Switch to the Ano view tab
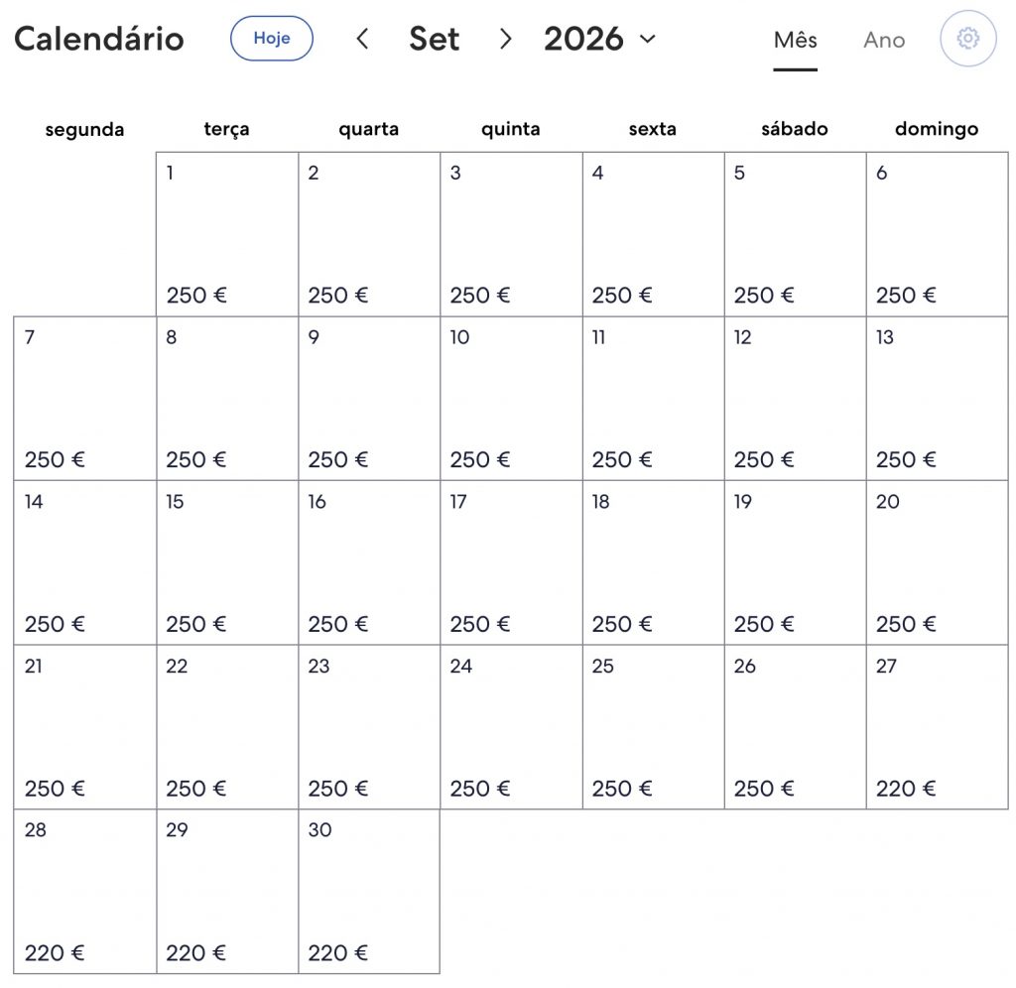Viewport: 1016px width, 988px height. [x=884, y=40]
